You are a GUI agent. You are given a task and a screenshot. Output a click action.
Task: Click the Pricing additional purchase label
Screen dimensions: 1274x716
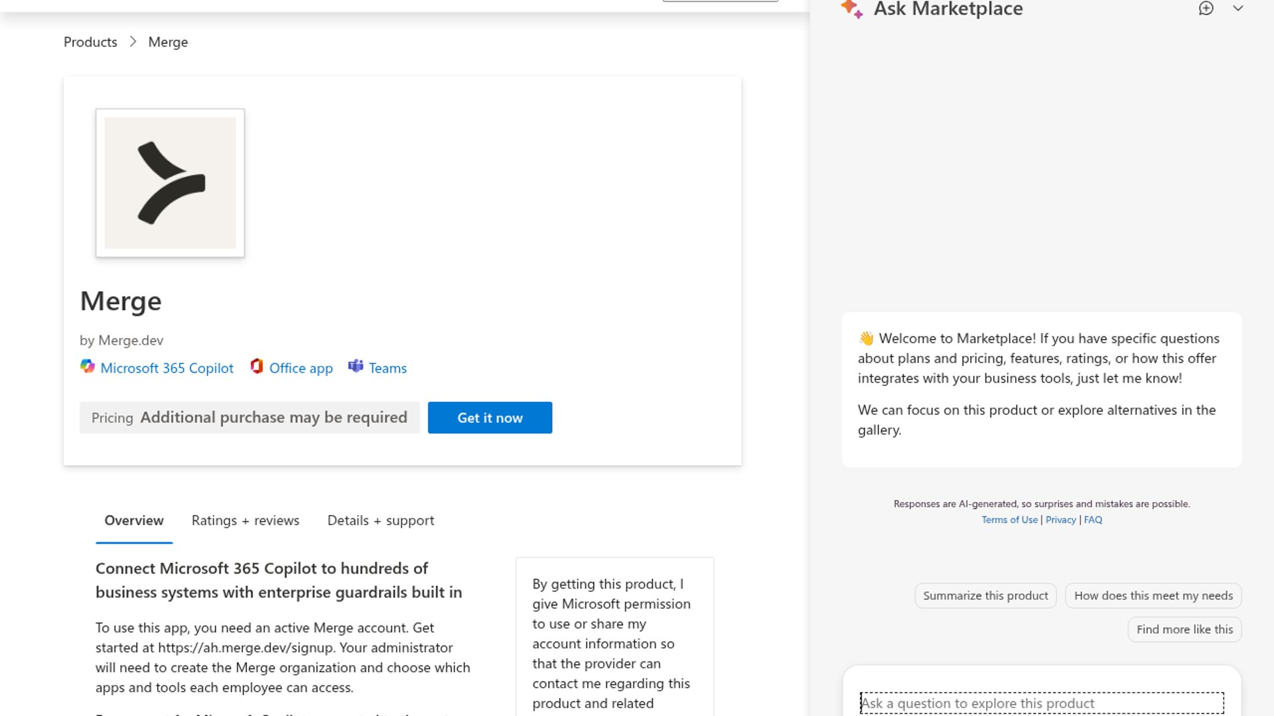[249, 418]
